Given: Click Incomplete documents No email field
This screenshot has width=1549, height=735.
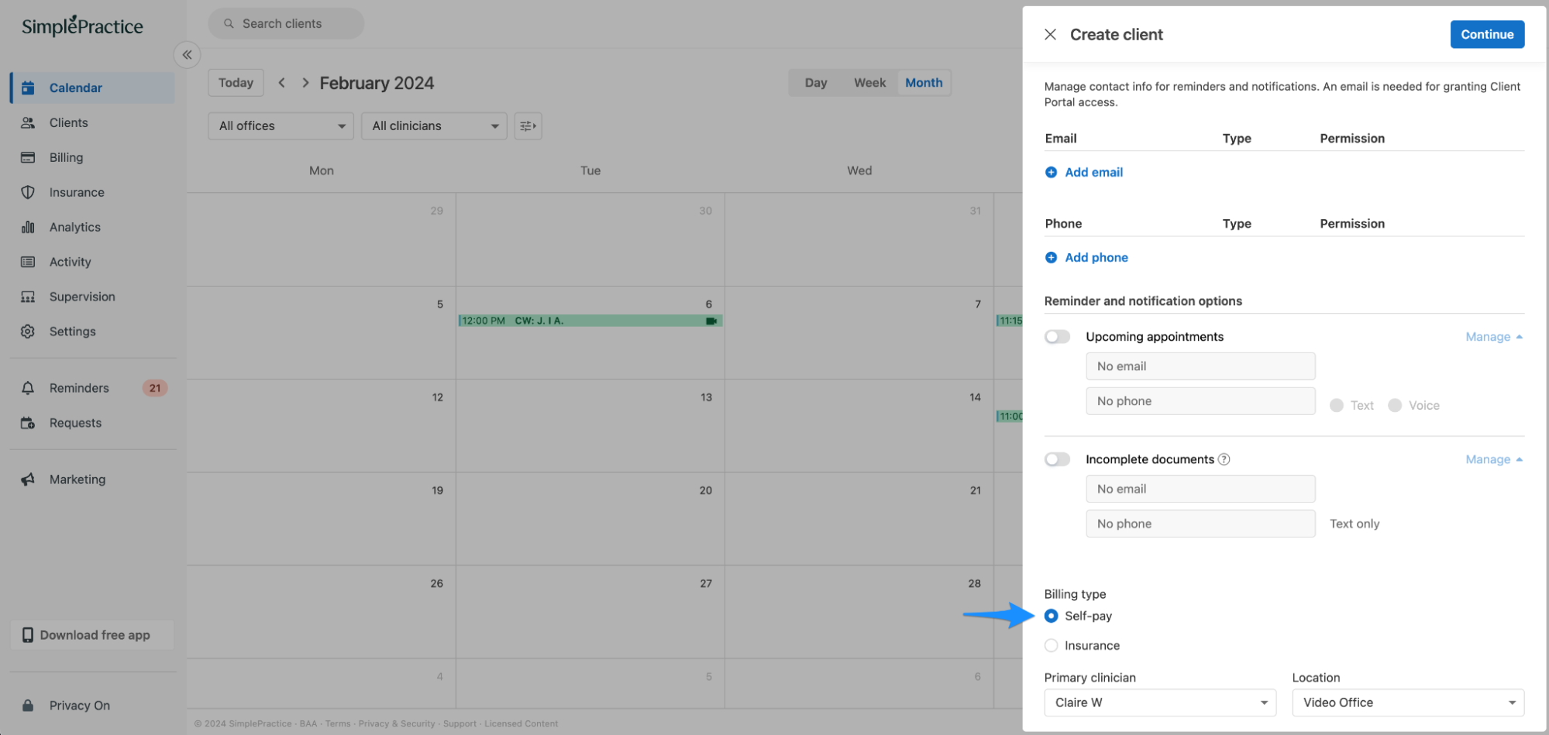Looking at the screenshot, I should [x=1200, y=489].
